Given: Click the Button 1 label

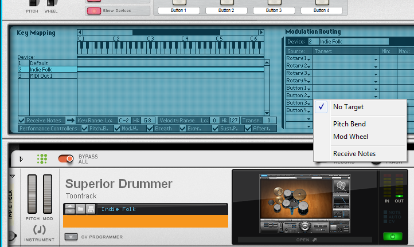Looking at the screenshot, I should click(179, 10).
